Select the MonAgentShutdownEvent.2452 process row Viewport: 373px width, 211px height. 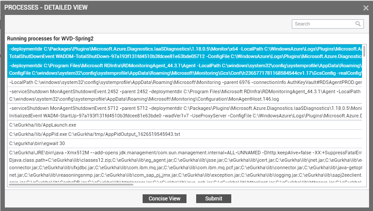point(185,95)
